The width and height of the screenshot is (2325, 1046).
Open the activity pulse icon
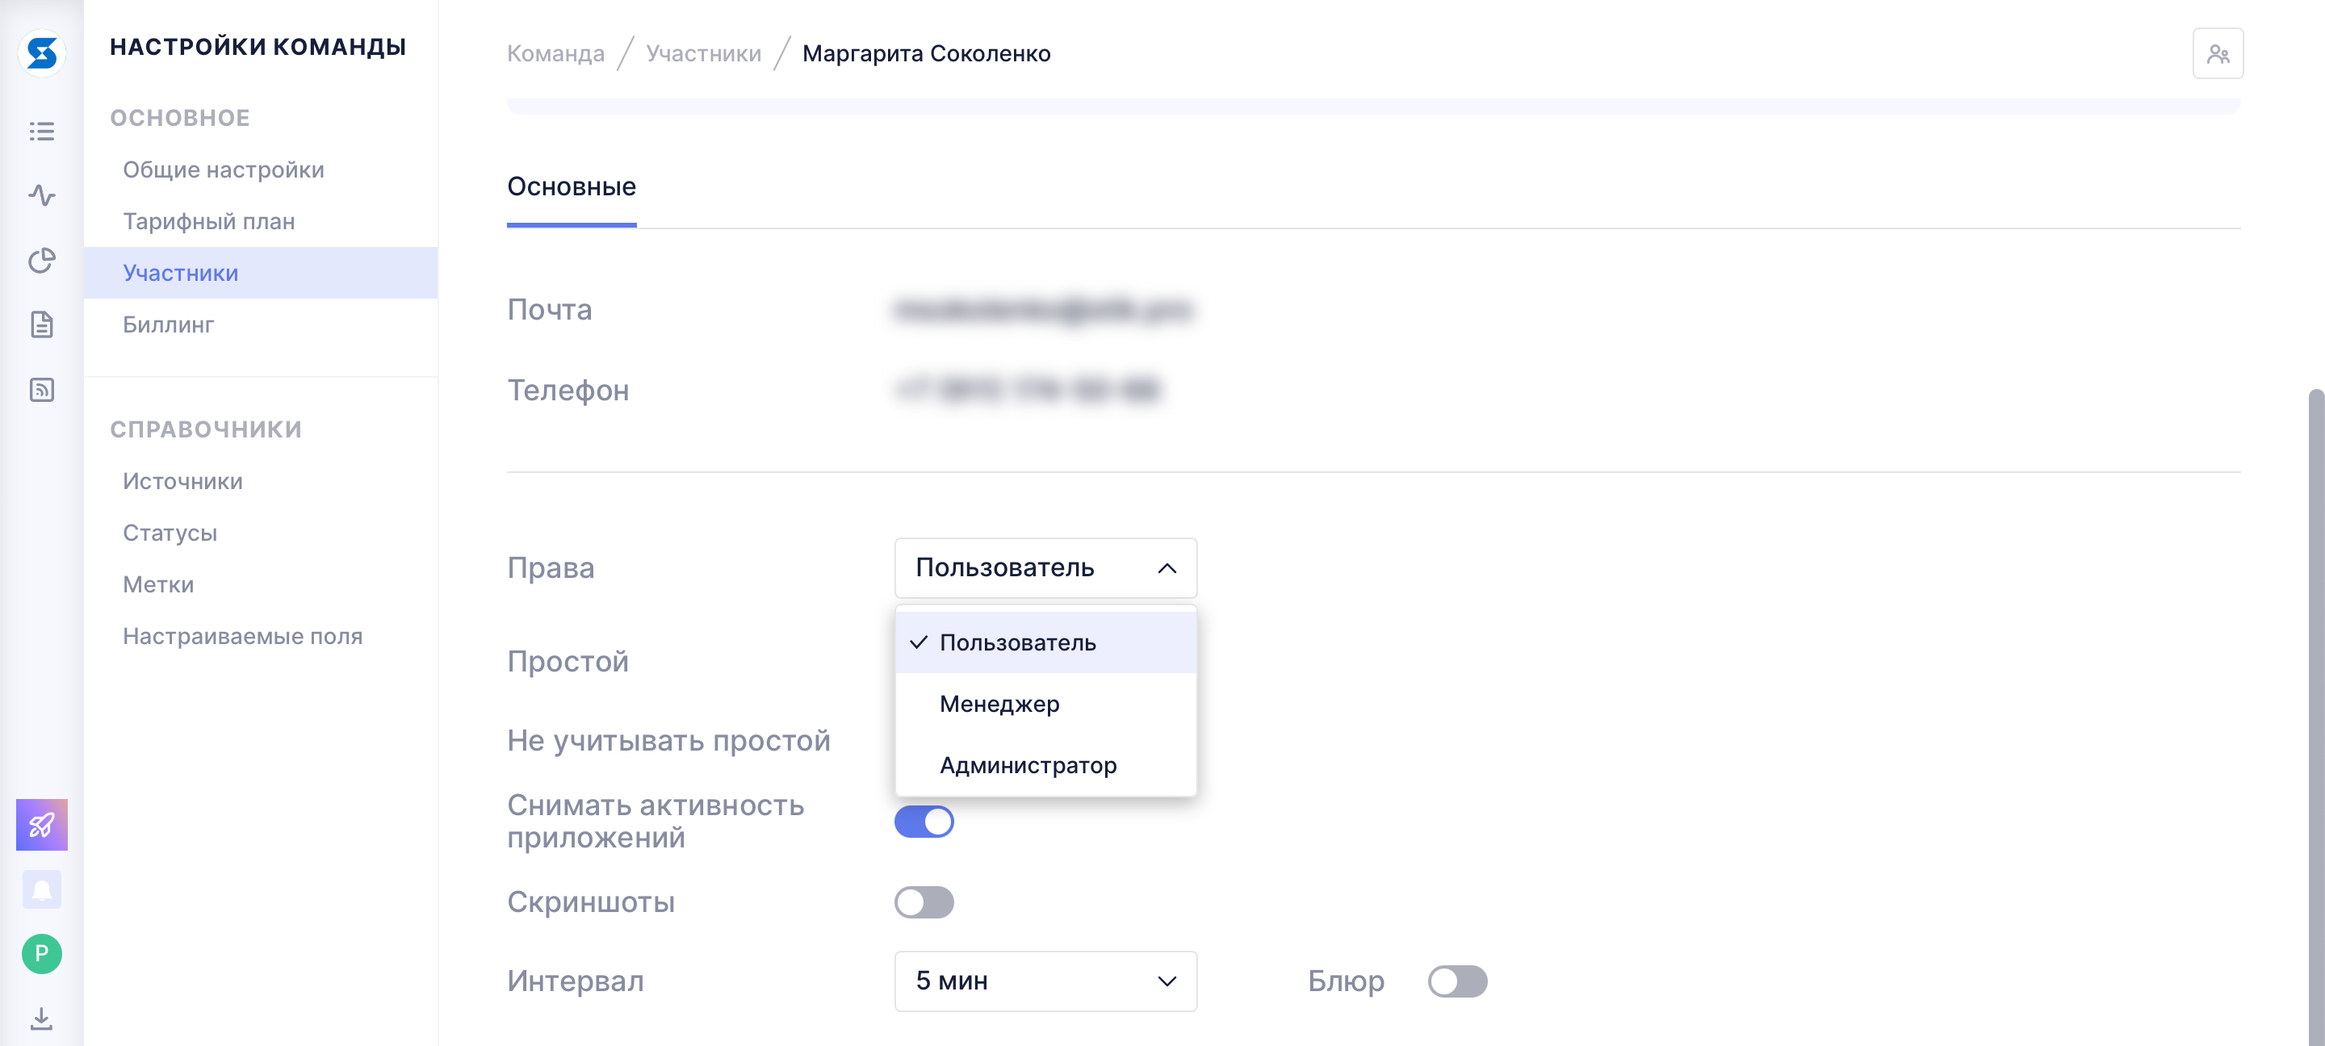pos(41,195)
